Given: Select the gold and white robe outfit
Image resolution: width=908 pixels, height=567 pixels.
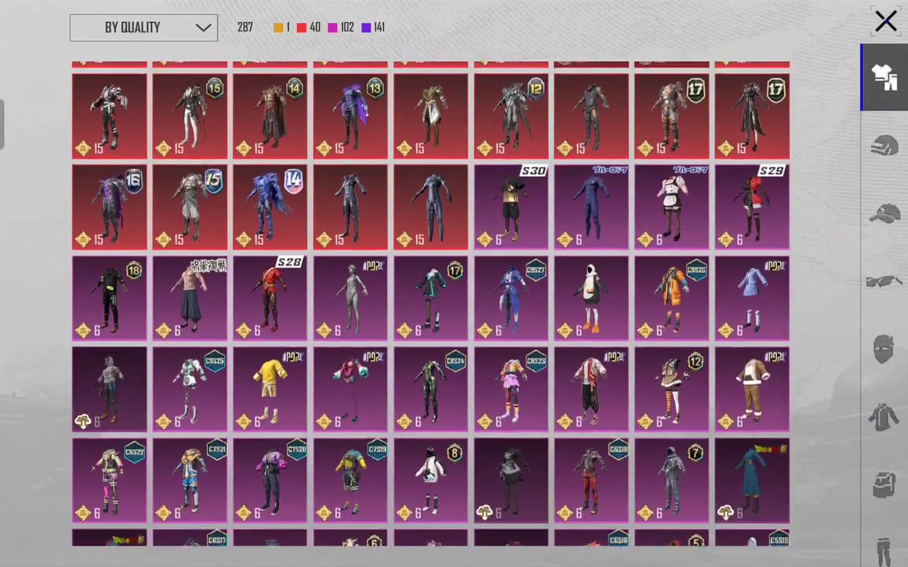Looking at the screenshot, I should 431,116.
